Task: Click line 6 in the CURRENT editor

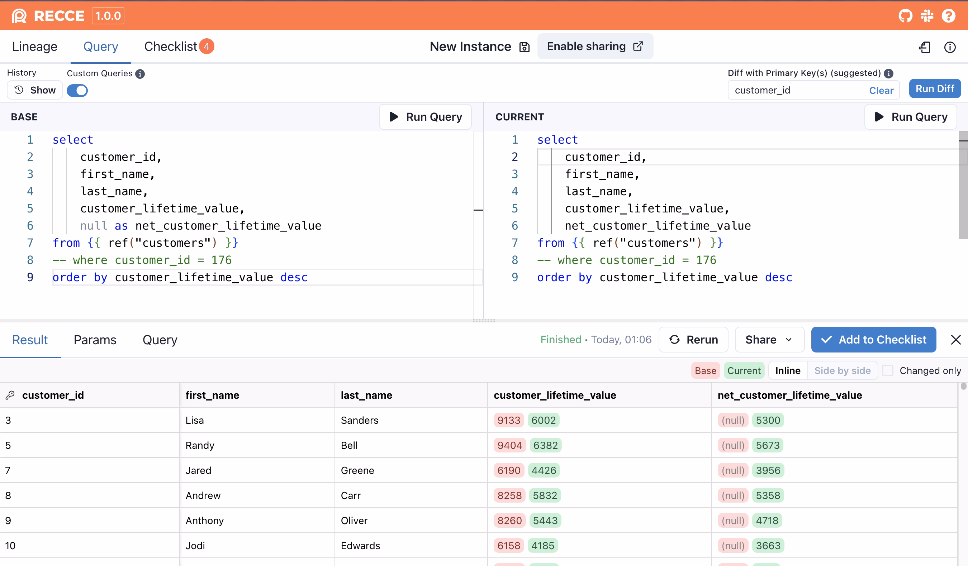Action: 748,226
